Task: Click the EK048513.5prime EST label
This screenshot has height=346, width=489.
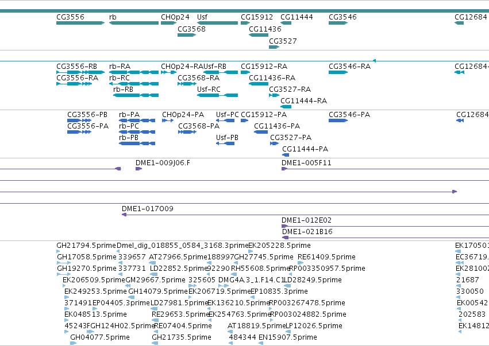Action: 95,314
